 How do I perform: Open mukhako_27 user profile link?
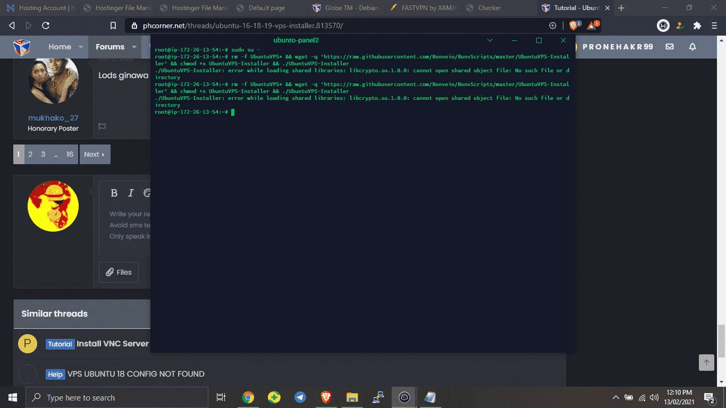53,118
